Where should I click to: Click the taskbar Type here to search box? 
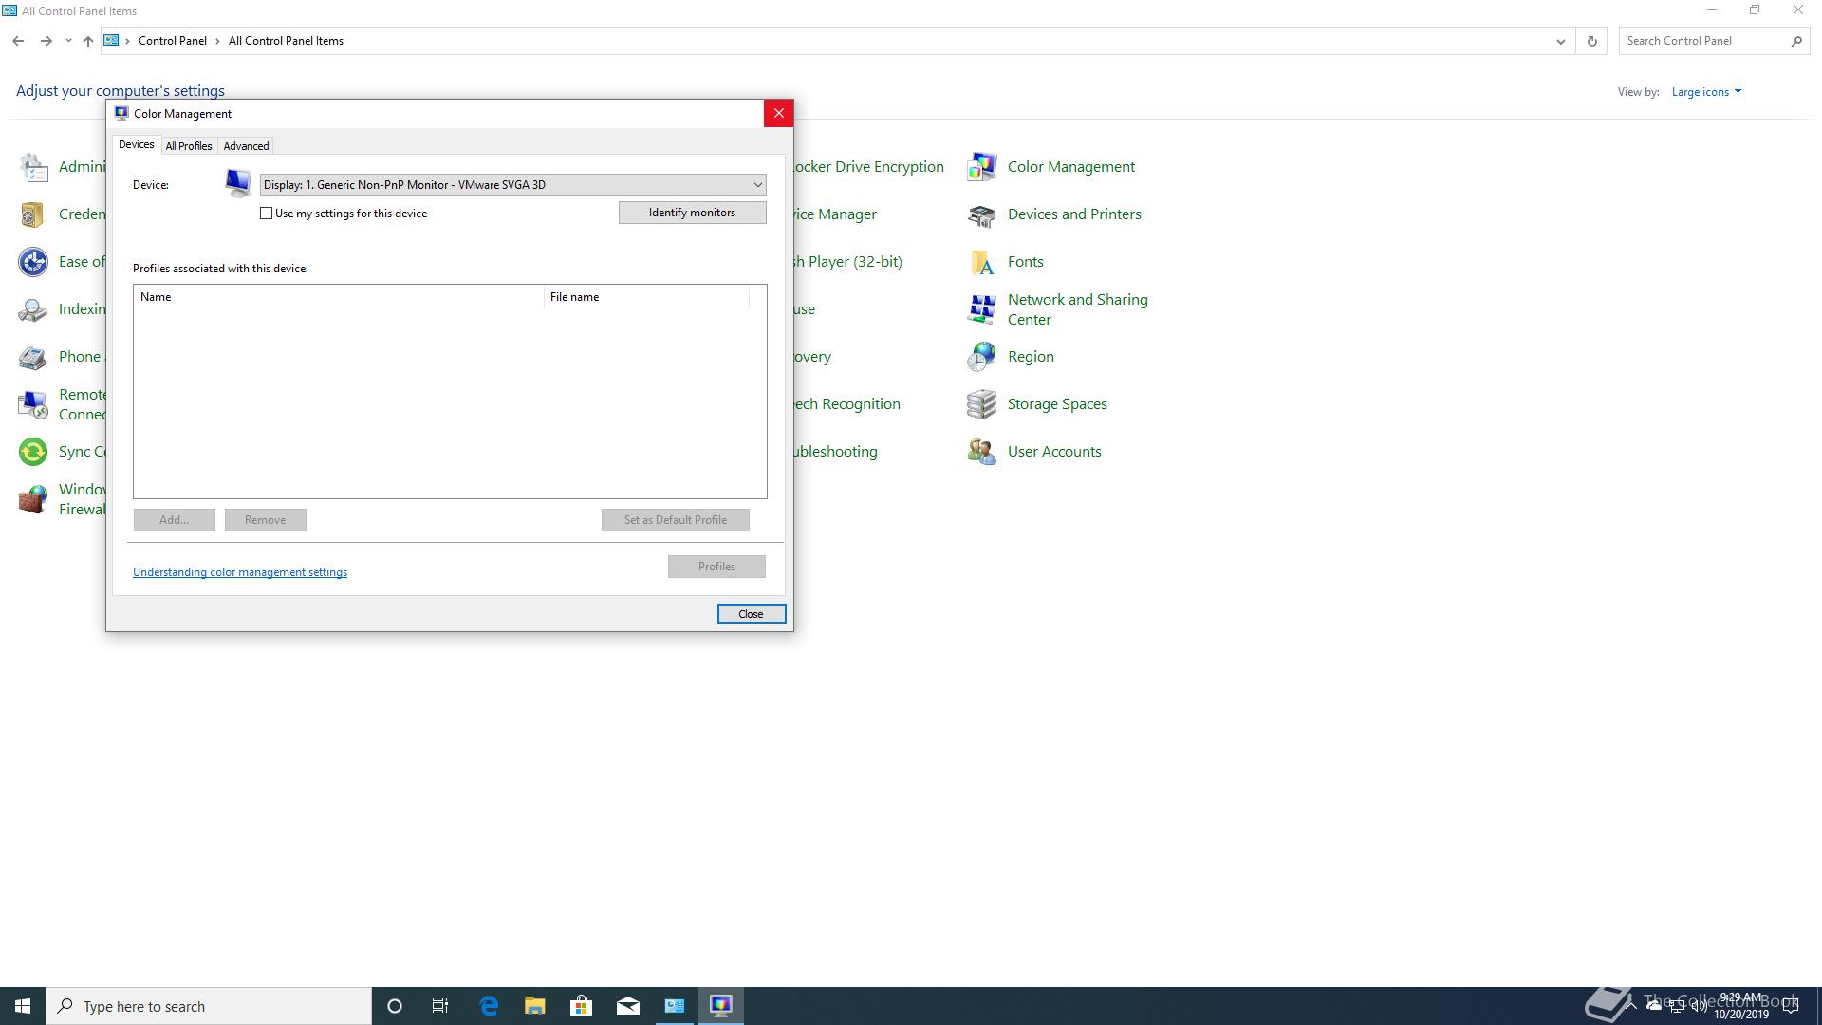[209, 1006]
